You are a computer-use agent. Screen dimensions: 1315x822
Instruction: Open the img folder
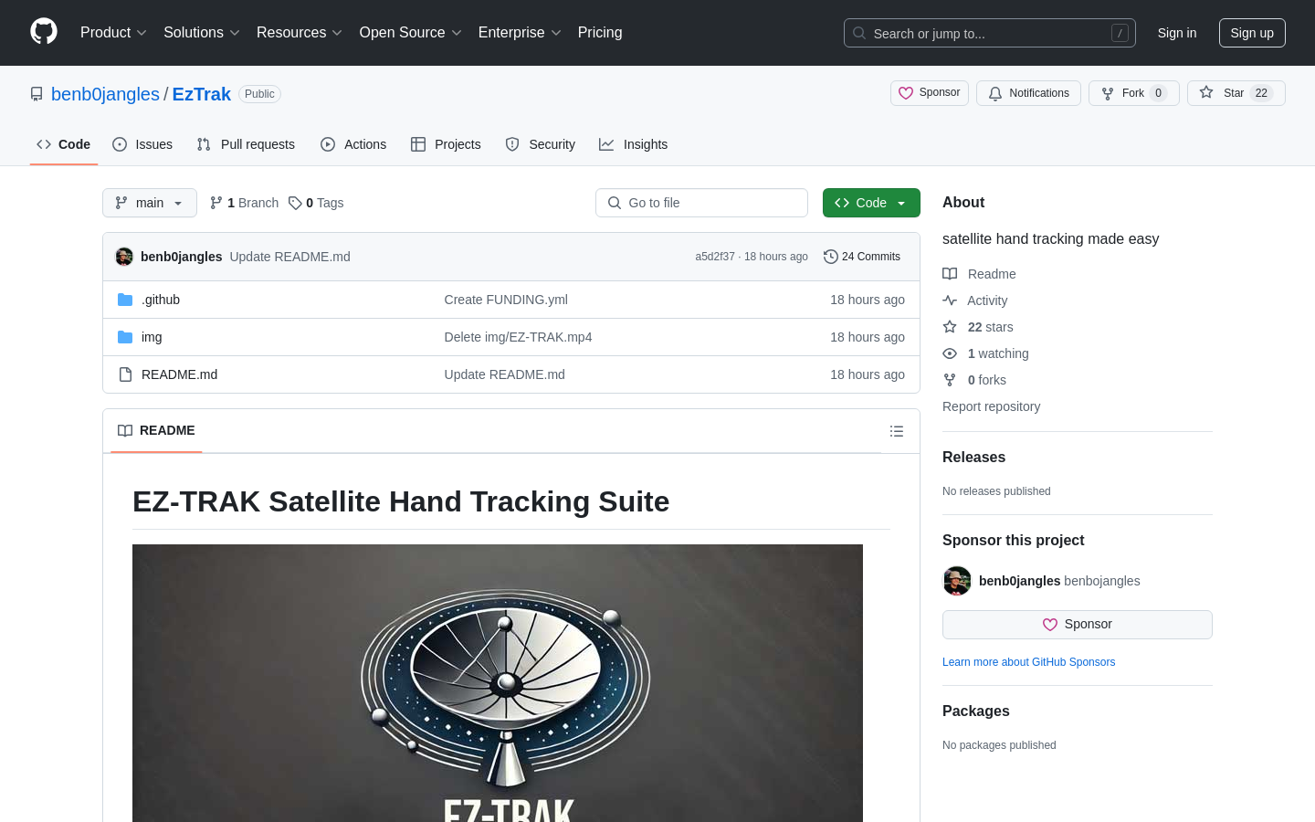(152, 337)
